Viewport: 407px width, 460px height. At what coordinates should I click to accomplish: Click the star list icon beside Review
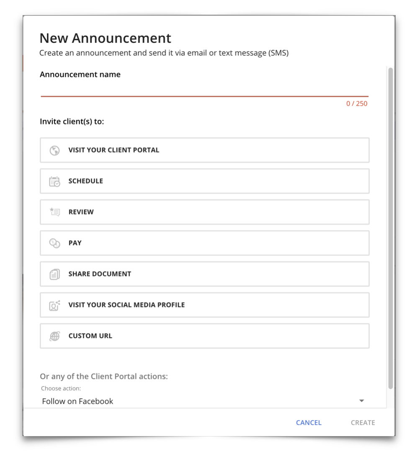(x=54, y=212)
